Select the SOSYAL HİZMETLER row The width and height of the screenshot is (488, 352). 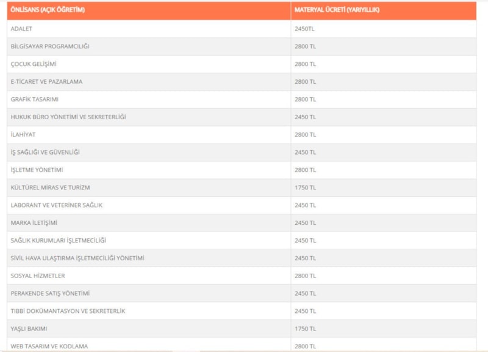point(38,276)
